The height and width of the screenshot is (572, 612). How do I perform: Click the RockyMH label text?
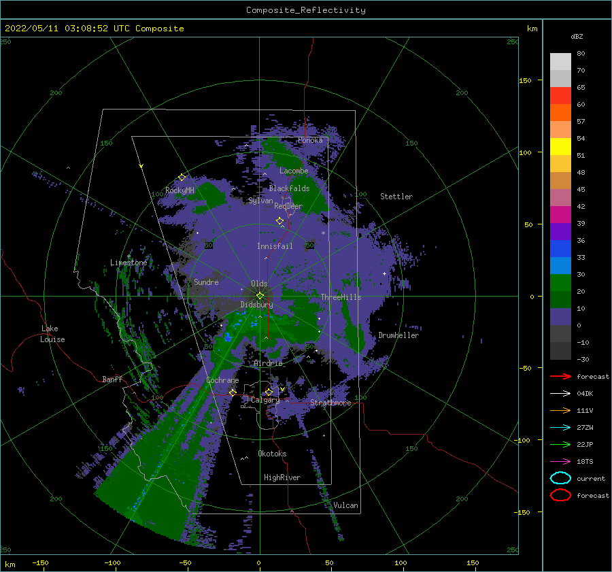[180, 190]
